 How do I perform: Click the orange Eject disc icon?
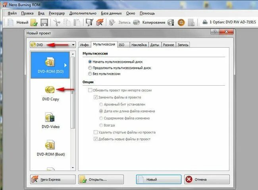point(181,22)
